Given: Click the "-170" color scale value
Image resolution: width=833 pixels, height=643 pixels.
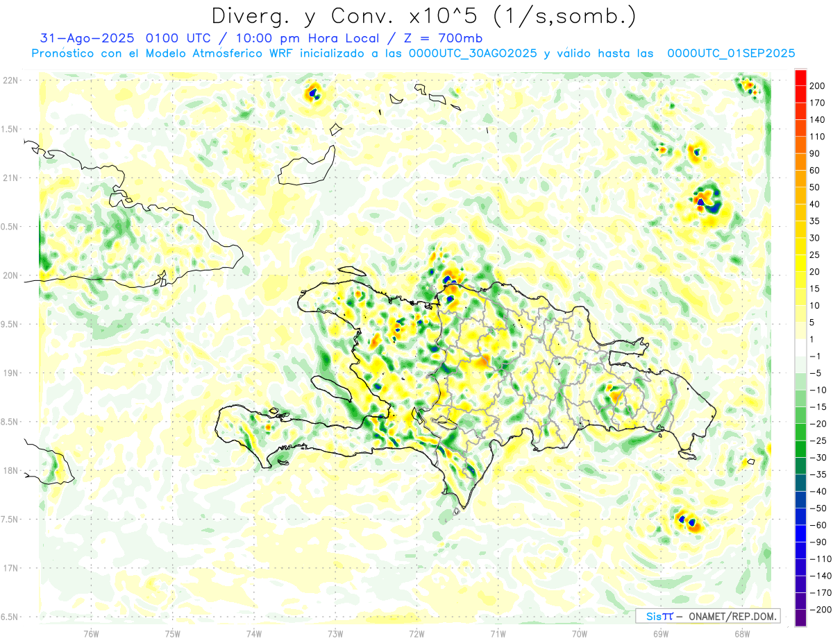Looking at the screenshot, I should coord(821,592).
